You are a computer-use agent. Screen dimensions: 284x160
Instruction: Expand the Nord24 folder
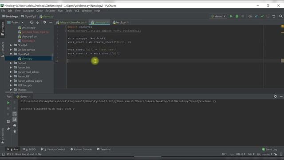point(11,45)
